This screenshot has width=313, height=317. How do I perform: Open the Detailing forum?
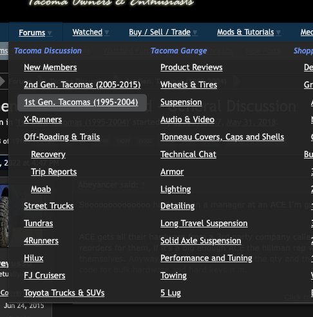[x=178, y=206]
